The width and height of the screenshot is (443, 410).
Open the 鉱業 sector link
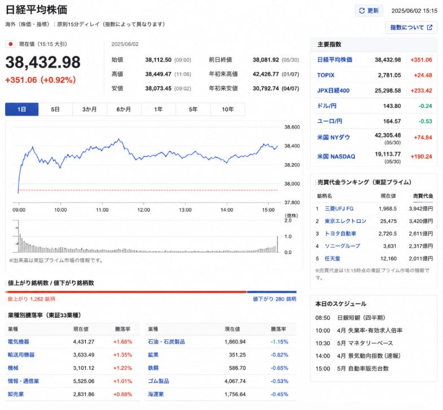(153, 355)
